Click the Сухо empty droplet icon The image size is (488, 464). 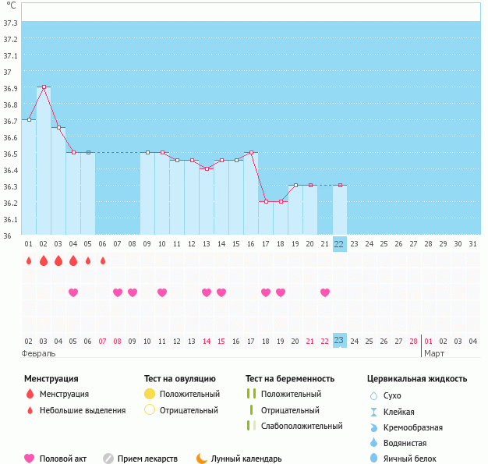coord(373,396)
